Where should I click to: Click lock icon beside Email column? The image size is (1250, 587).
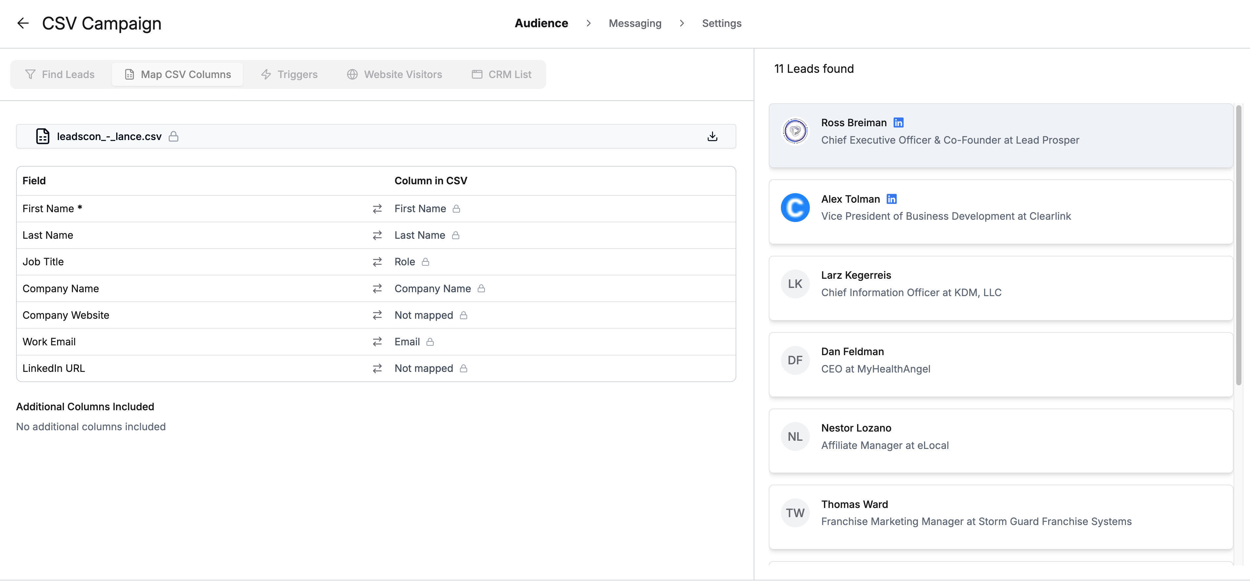point(430,342)
